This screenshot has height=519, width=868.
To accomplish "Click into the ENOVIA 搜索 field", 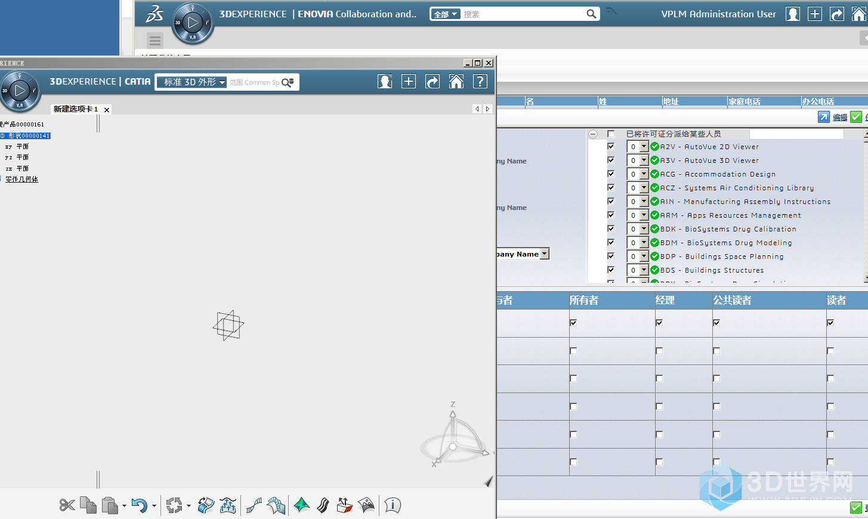I will pyautogui.click(x=523, y=14).
